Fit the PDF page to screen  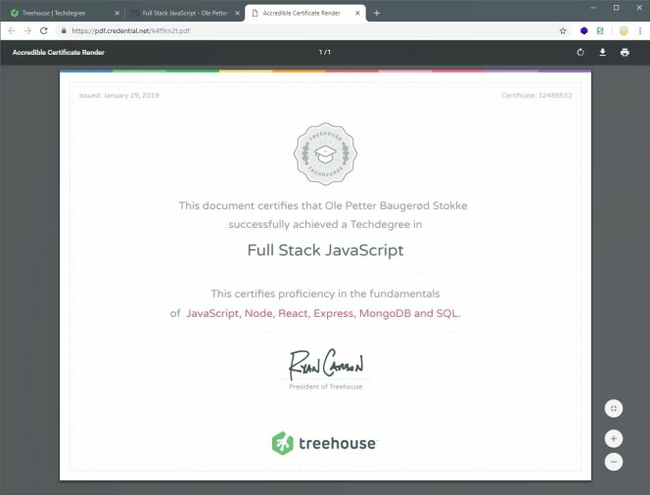[x=614, y=409]
